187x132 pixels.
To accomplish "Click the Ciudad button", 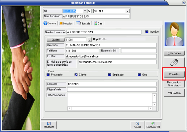I will pyautogui.click(x=55, y=40).
